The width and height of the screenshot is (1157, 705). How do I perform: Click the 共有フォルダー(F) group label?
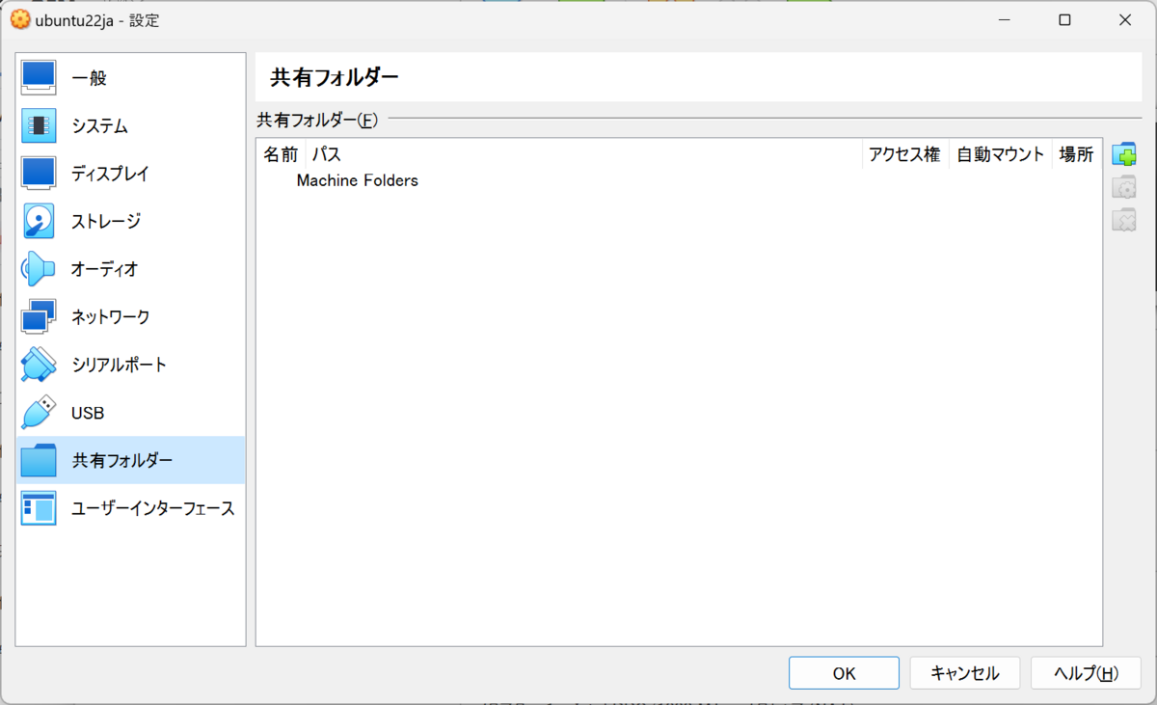coord(318,121)
